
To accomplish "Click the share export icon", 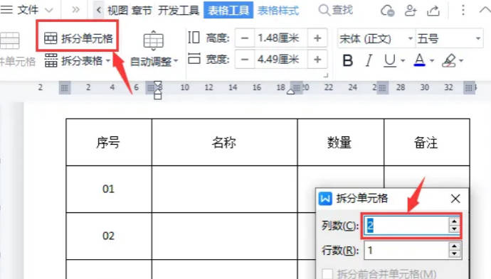I will click(x=433, y=11).
